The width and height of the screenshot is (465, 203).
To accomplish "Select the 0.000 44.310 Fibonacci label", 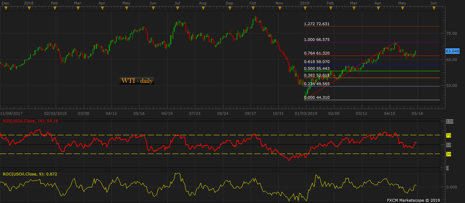I will click(x=317, y=97).
